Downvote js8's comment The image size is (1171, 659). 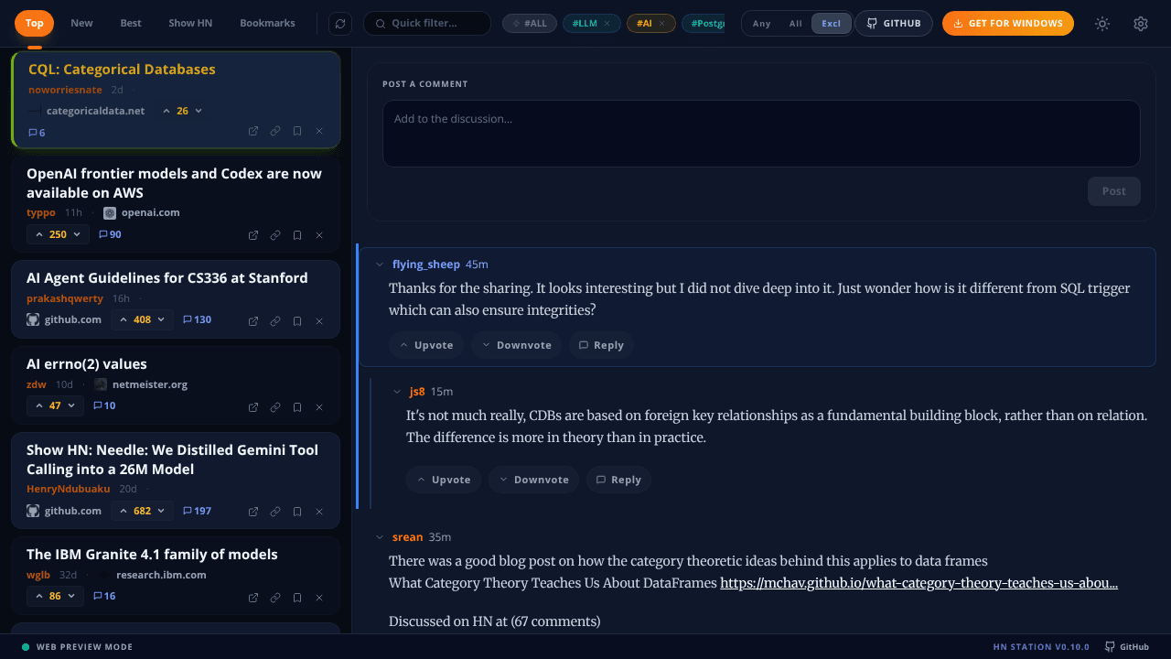coord(533,480)
